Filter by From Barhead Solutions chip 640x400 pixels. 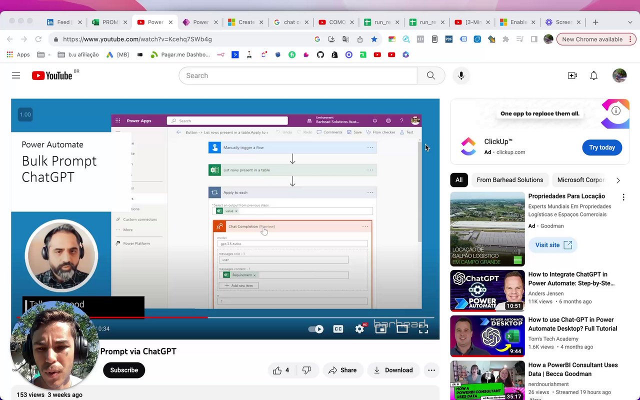(509, 180)
